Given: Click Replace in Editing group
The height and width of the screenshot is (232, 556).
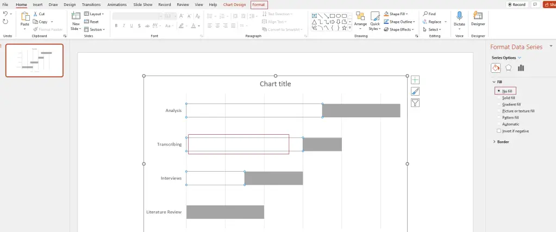Looking at the screenshot, I should (x=432, y=22).
